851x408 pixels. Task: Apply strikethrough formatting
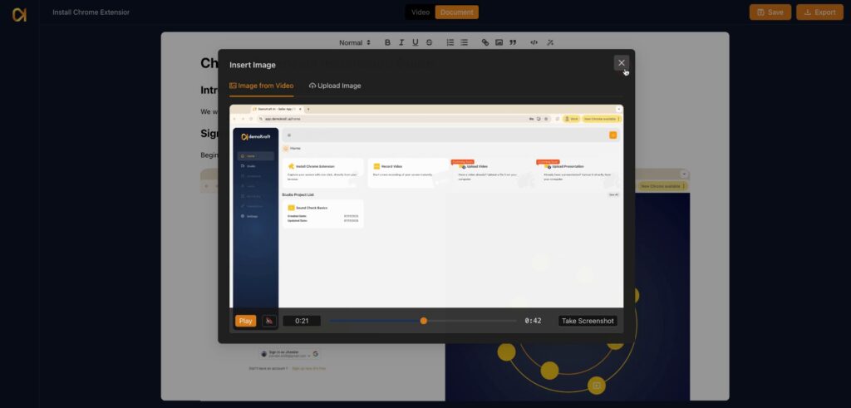pos(429,42)
